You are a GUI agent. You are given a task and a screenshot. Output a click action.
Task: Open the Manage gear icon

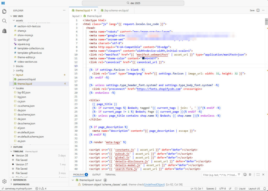pos(4,181)
